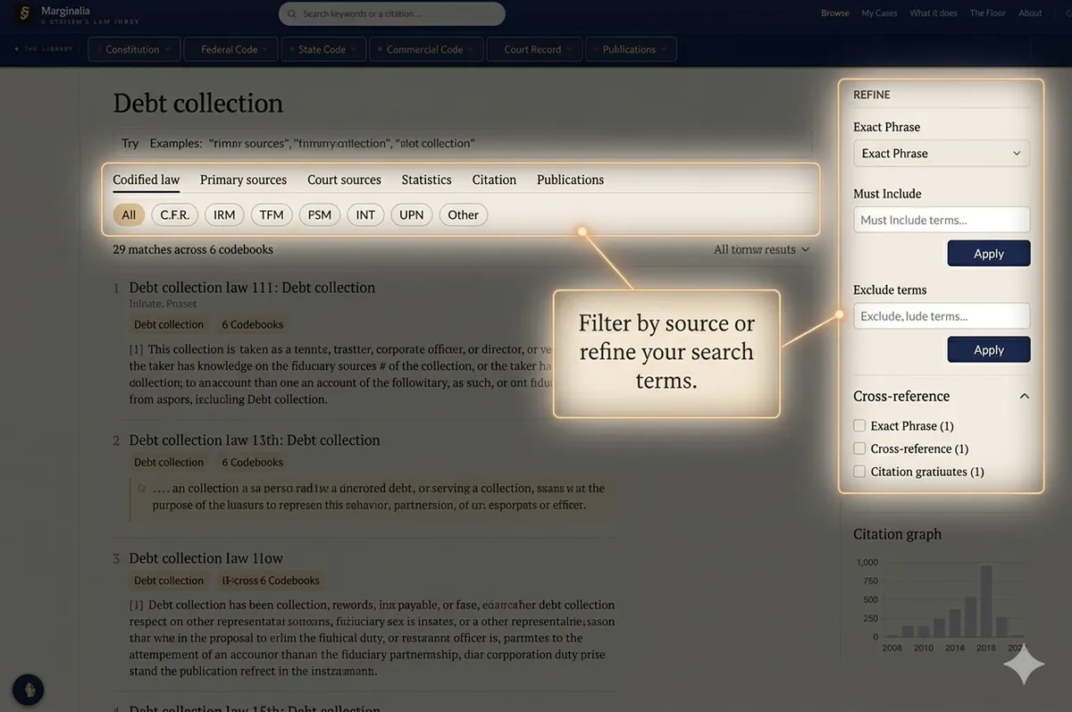This screenshot has width=1072, height=712.
Task: Click the tallest 2018 bar in Citation graph
Action: click(986, 601)
